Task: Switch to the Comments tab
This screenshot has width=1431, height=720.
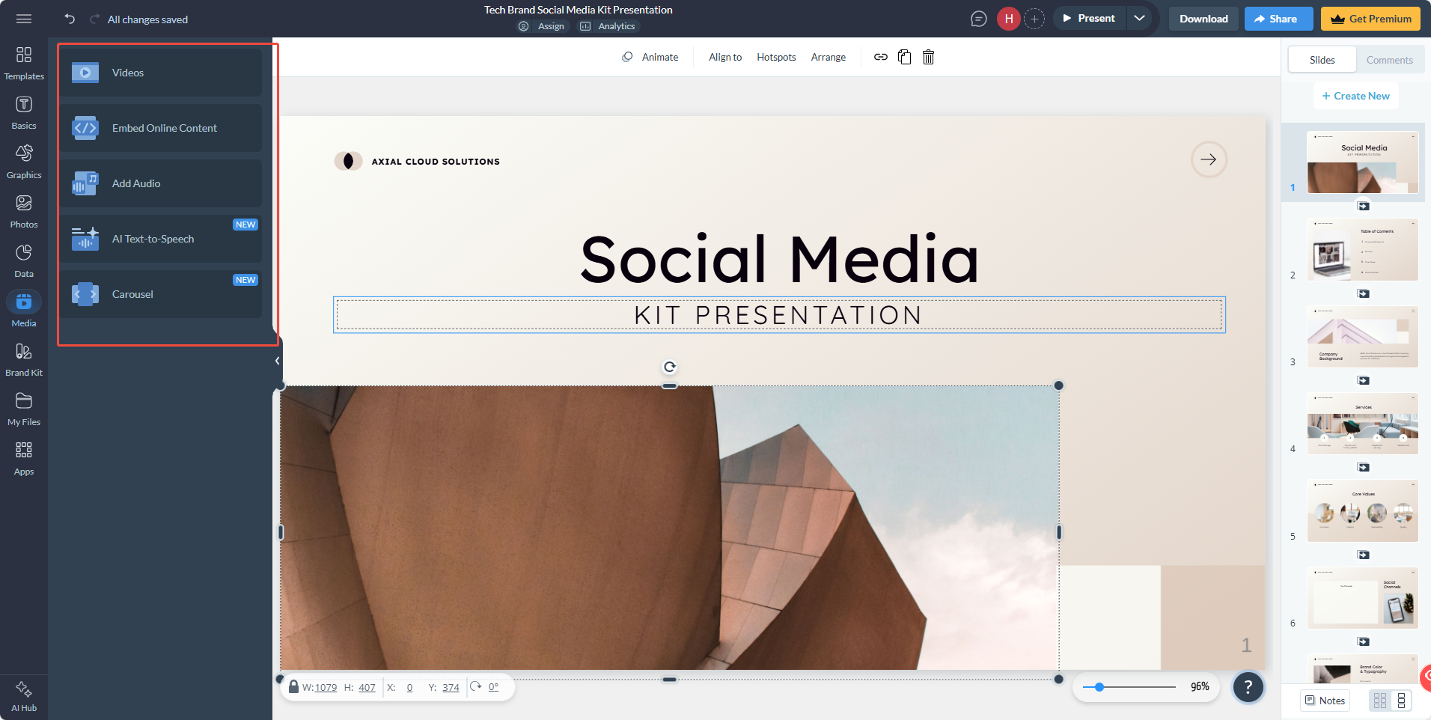Action: (1388, 59)
